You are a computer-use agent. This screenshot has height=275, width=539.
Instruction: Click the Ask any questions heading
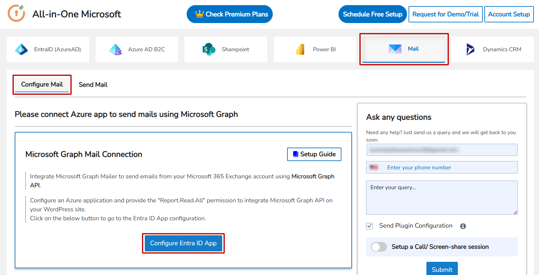pos(399,117)
